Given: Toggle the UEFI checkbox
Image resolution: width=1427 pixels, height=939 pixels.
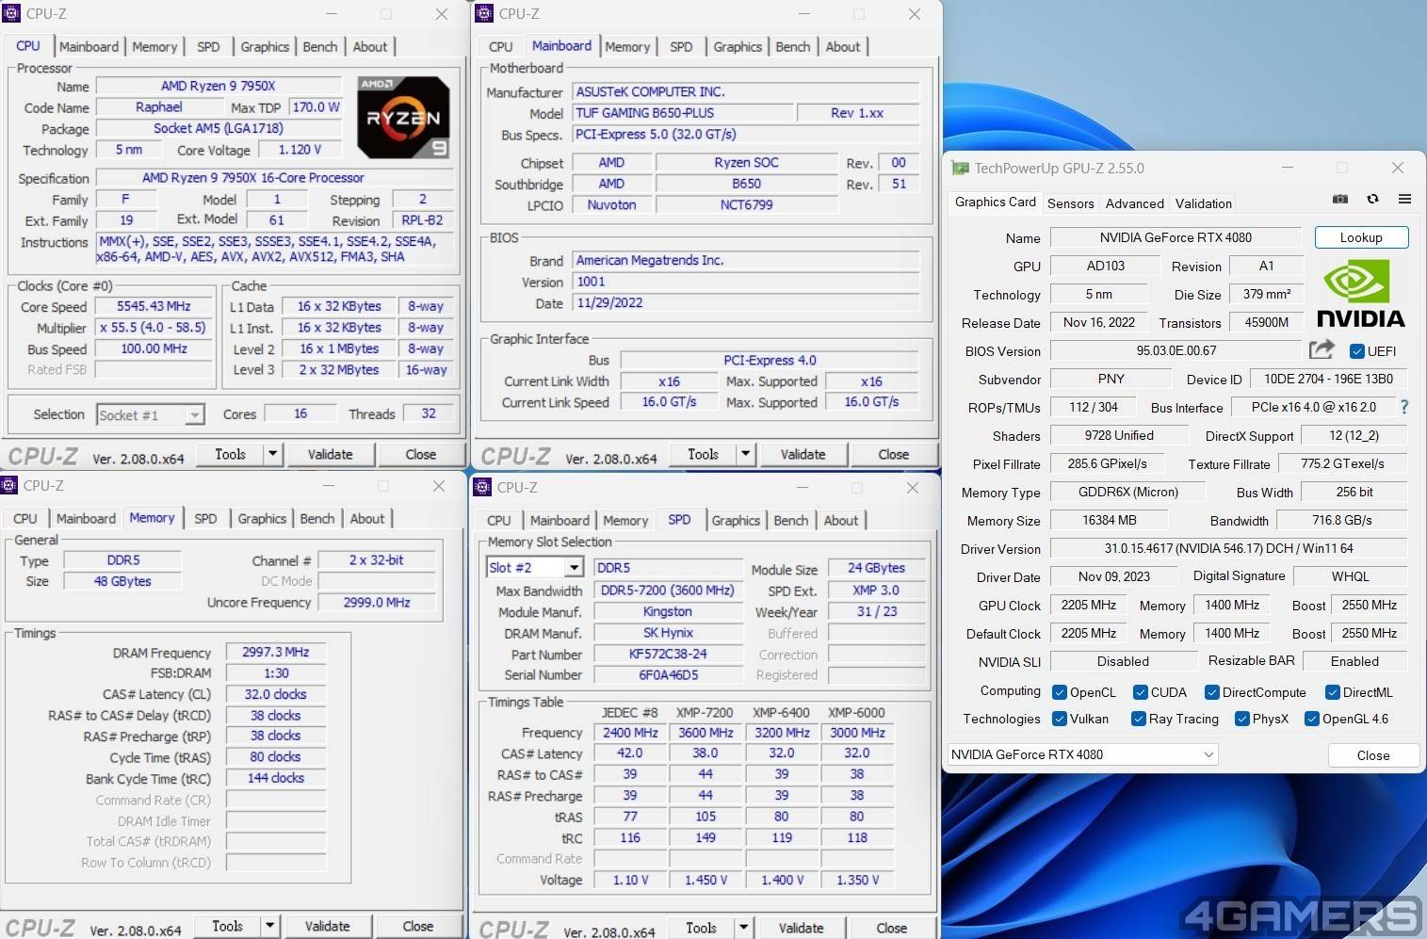Looking at the screenshot, I should [1357, 351].
